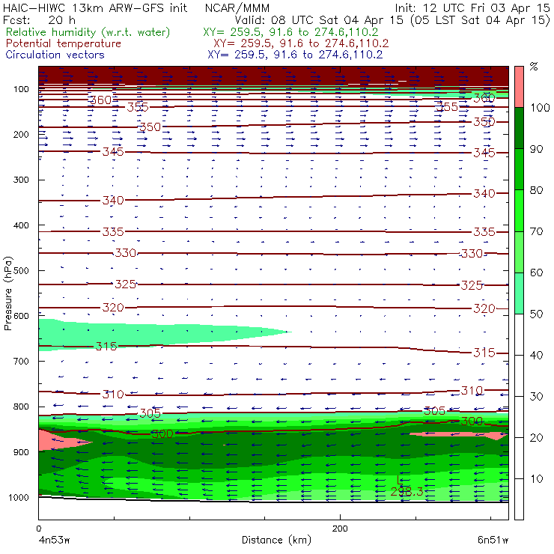554x554 pixels.
Task: Select 'Init: 12 UTC Fri 03 Apr 15' text
Action: [472, 8]
